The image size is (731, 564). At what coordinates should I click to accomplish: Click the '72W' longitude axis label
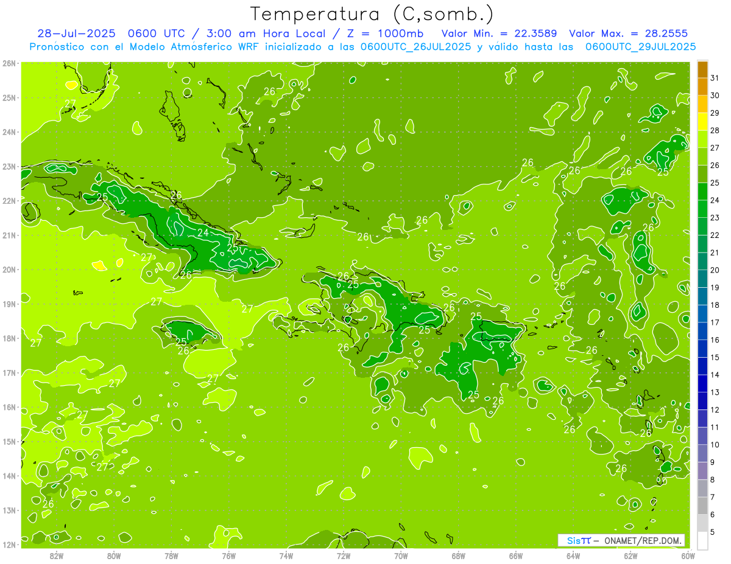point(344,556)
